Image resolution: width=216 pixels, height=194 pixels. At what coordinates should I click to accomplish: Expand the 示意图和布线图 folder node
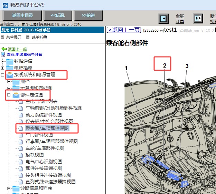click(9, 88)
